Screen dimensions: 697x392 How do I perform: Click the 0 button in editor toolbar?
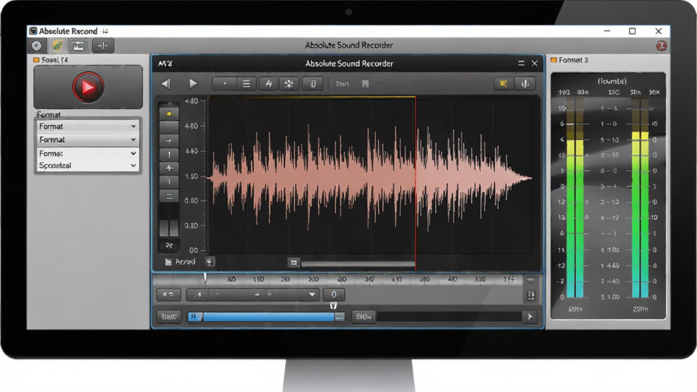(x=313, y=84)
